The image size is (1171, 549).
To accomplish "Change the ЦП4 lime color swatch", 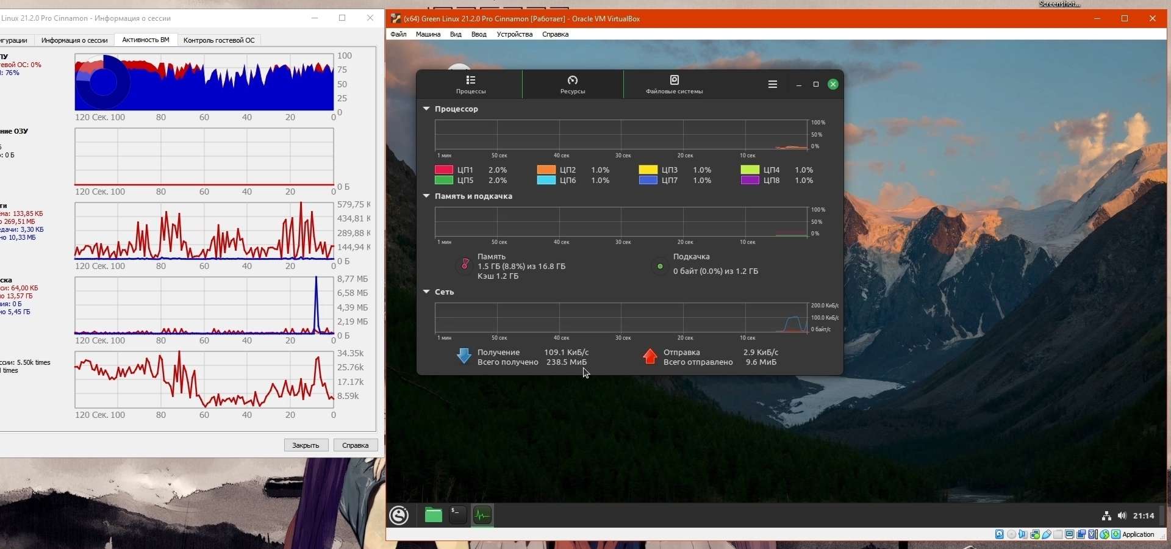I will click(750, 170).
